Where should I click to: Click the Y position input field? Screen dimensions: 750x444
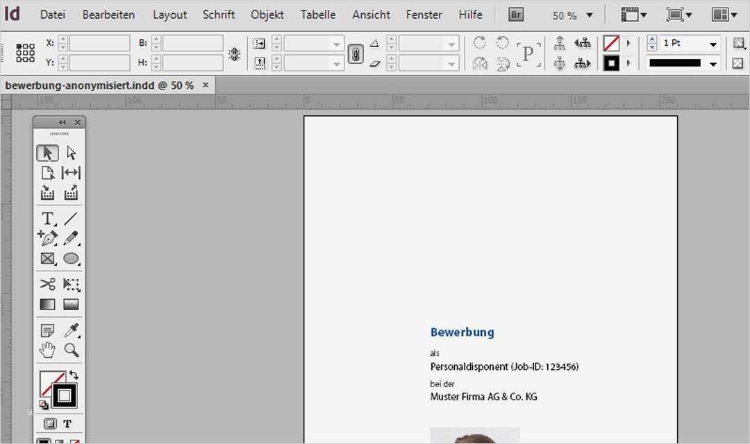point(99,62)
